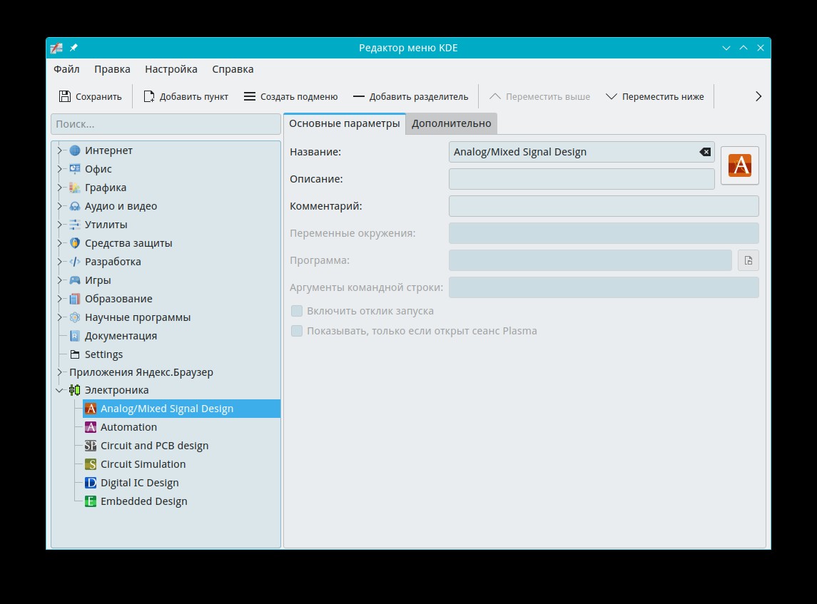Expand the Офис tree node
Image resolution: width=817 pixels, height=604 pixels.
pos(59,169)
